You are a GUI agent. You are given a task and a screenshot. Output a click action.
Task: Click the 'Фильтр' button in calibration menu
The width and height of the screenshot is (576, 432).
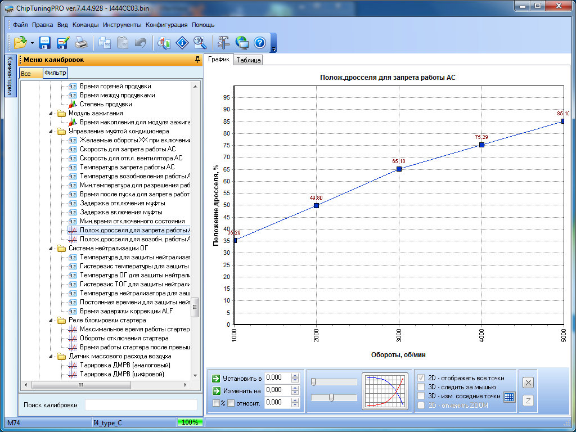coord(55,73)
